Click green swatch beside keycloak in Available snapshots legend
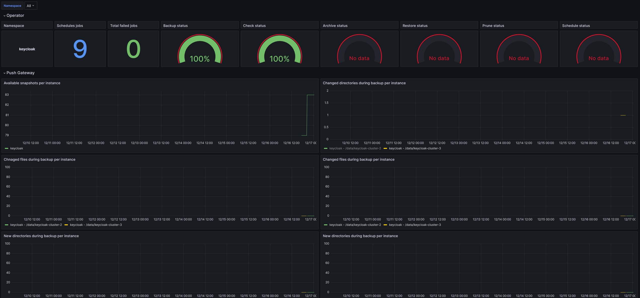 pos(7,148)
